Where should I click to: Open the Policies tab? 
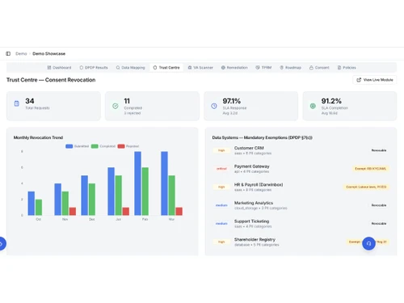(x=347, y=68)
